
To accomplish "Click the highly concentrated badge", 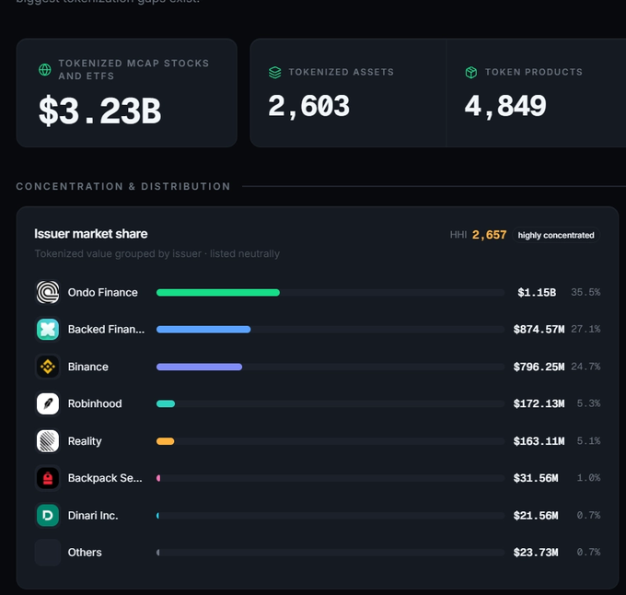I will tap(556, 235).
